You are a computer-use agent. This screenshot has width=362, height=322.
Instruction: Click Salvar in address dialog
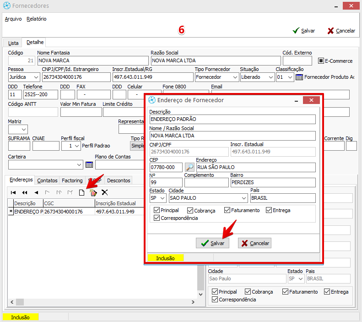click(212, 243)
